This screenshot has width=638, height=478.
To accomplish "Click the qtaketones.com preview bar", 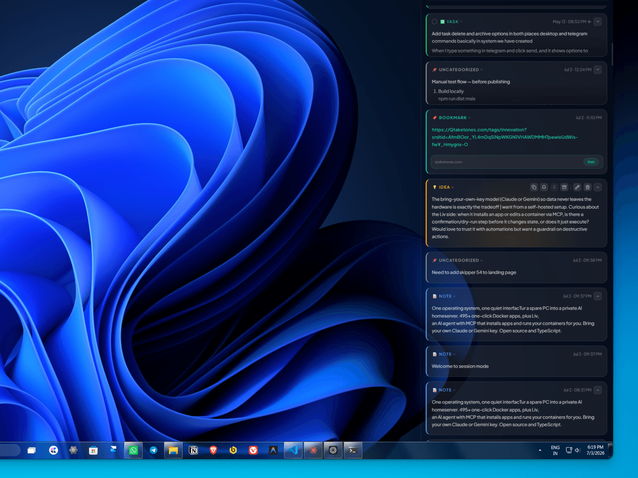I will pos(517,162).
